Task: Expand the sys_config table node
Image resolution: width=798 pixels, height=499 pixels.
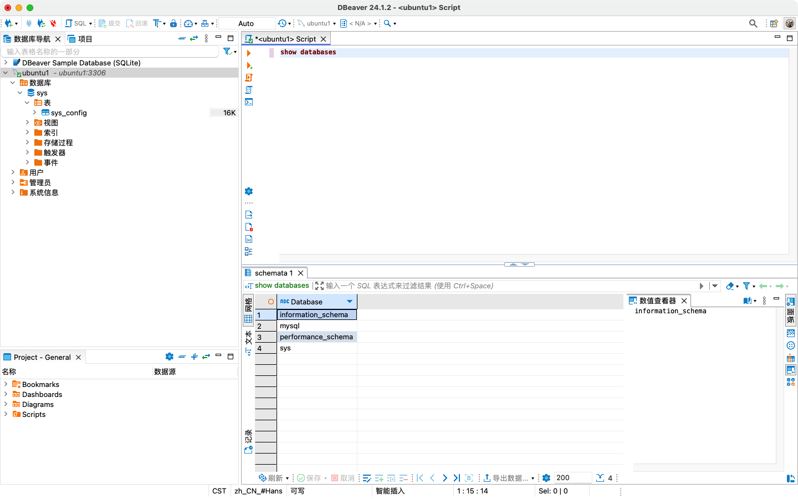Action: [x=34, y=113]
